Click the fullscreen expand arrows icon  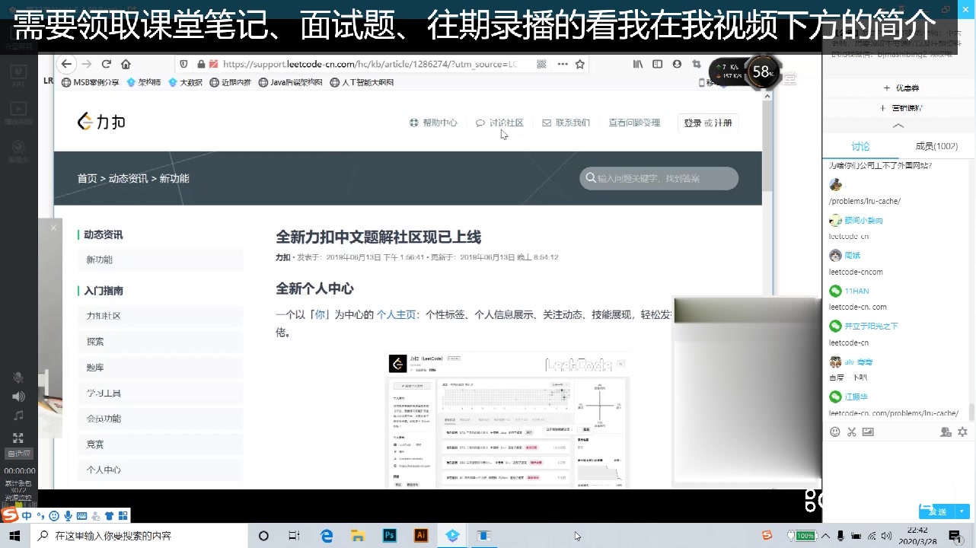pyautogui.click(x=18, y=438)
